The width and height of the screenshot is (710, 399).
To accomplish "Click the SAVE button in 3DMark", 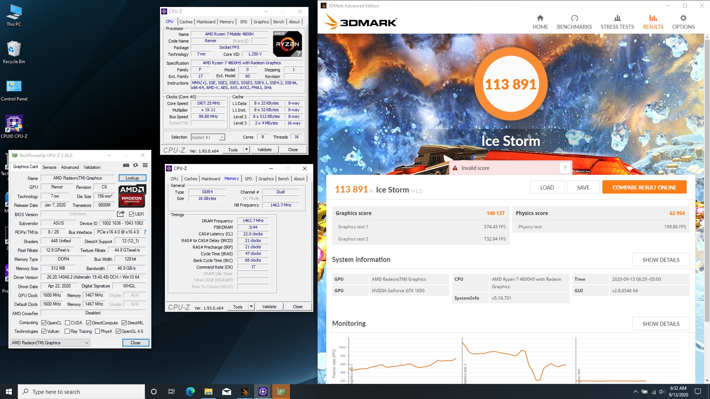I will [x=583, y=187].
